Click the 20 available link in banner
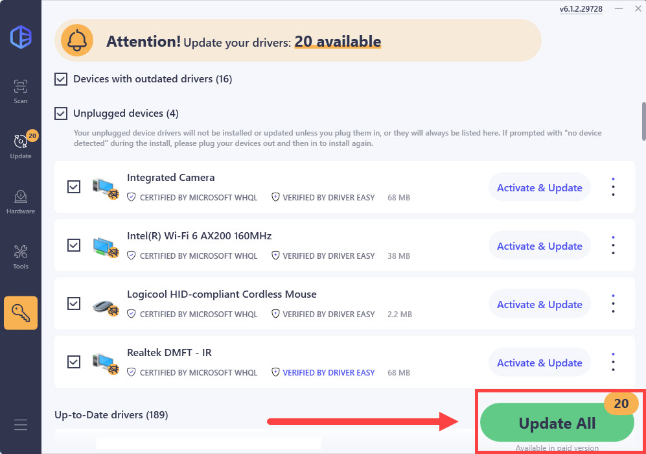 click(x=338, y=42)
